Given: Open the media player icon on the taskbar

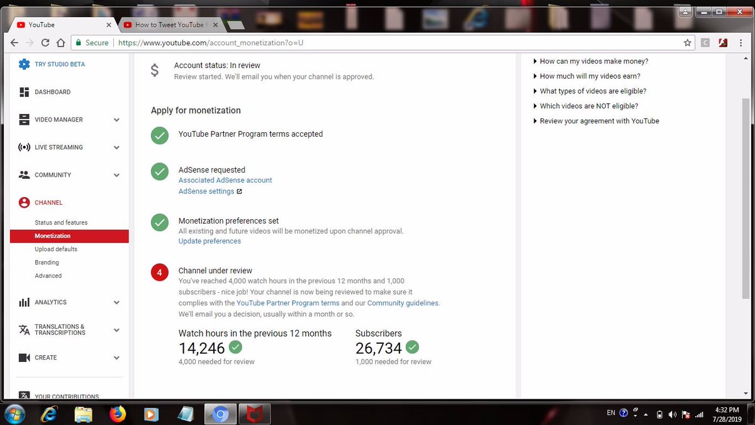Looking at the screenshot, I should point(151,414).
